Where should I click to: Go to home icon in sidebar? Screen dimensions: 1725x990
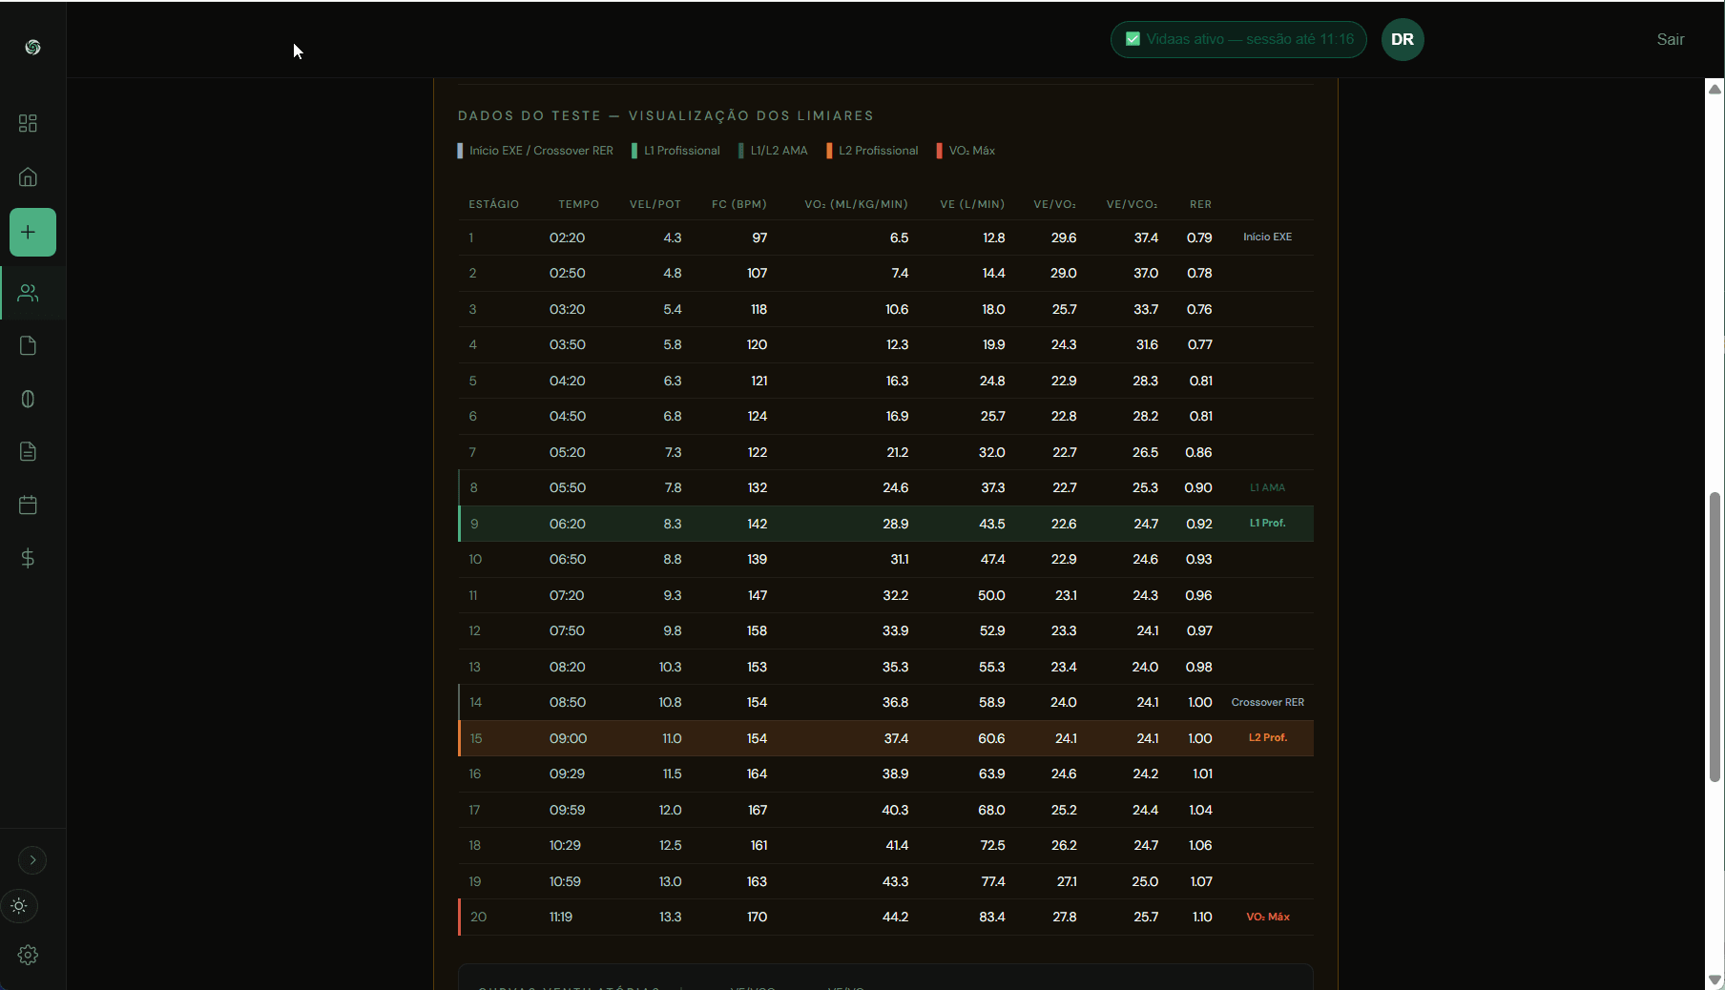[28, 176]
